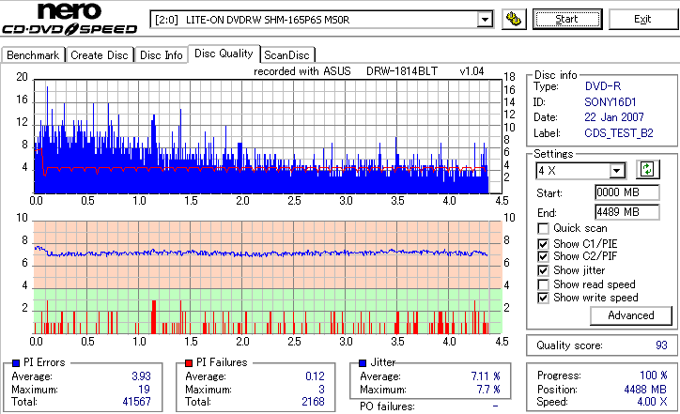Image resolution: width=680 pixels, height=414 pixels.
Task: Click the blue PI Errors legend square
Action: click(16, 362)
